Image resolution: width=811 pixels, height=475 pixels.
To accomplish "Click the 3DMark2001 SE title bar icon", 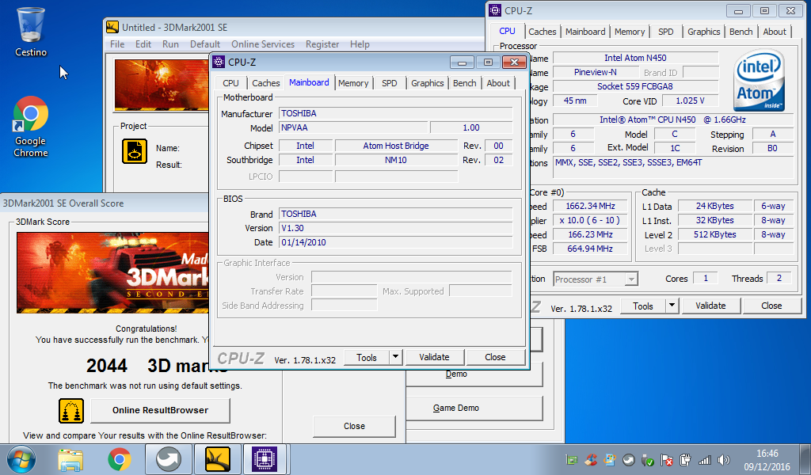I will click(112, 27).
